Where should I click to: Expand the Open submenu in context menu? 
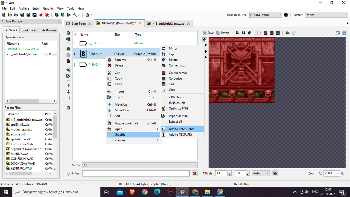(x=133, y=129)
